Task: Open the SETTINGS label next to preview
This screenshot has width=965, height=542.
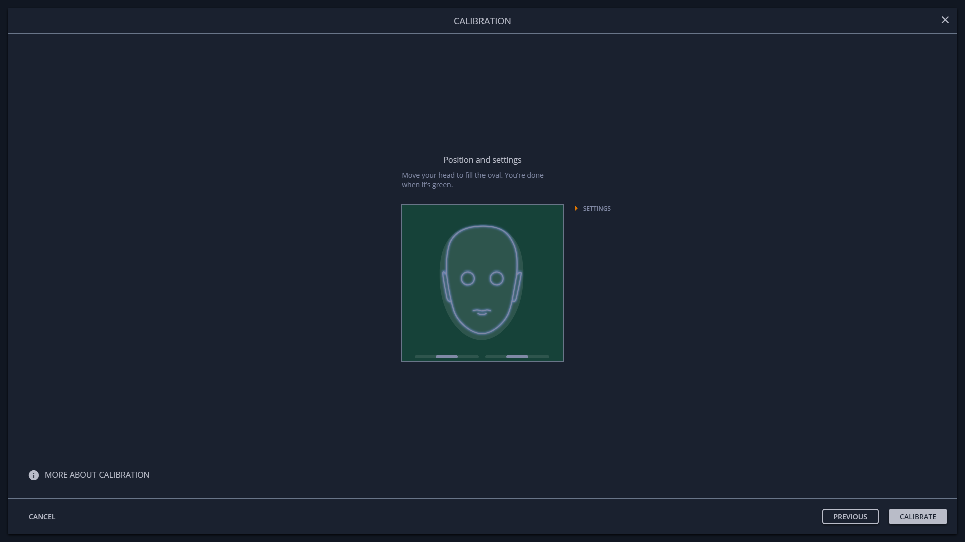Action: [597, 209]
